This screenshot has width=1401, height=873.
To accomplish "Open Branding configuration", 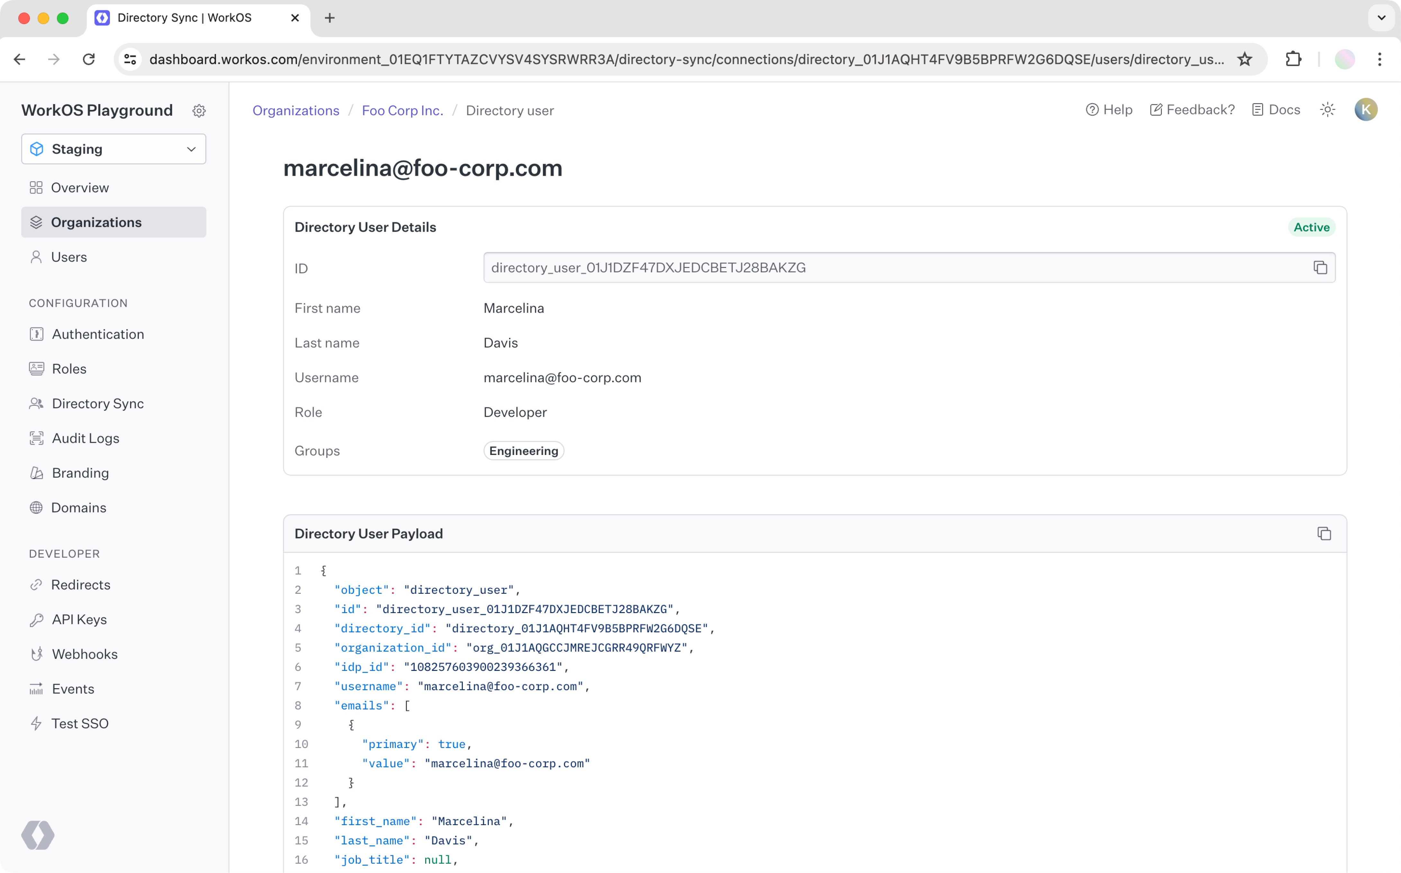I will 80,473.
